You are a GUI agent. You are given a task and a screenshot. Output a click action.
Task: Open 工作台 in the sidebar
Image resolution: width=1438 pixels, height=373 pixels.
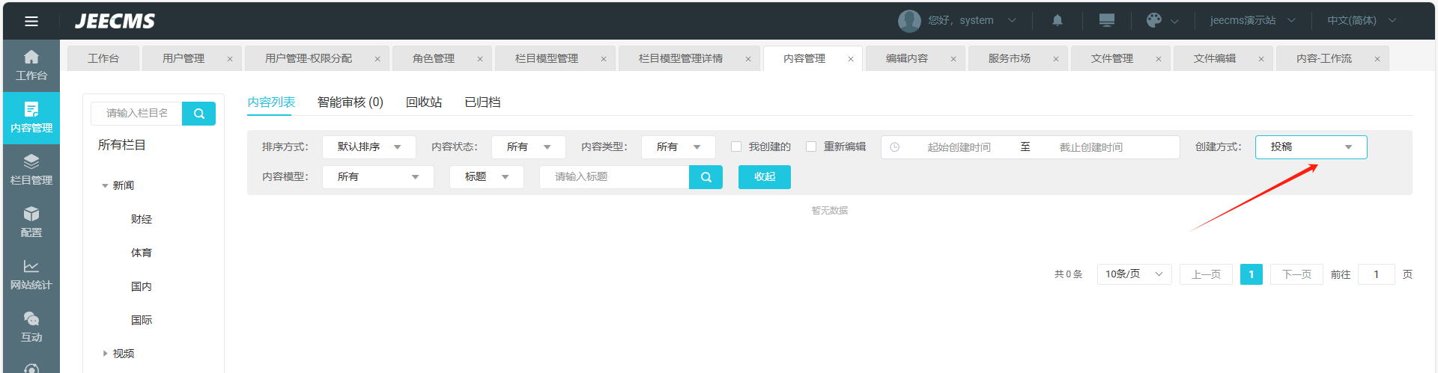[31, 66]
